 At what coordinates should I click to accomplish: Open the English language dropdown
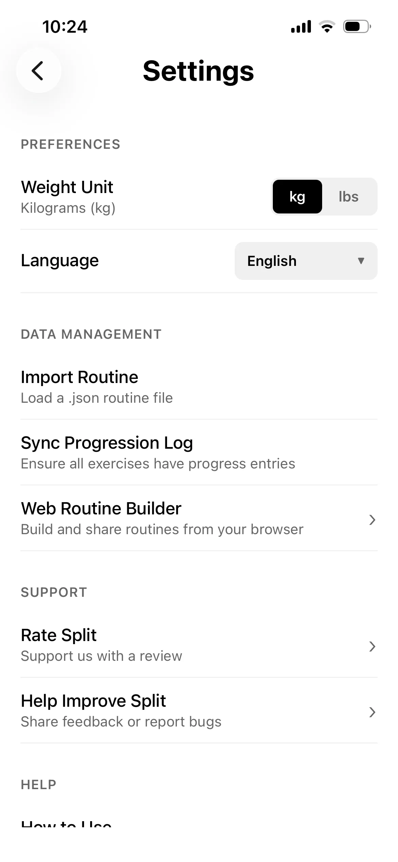(306, 261)
